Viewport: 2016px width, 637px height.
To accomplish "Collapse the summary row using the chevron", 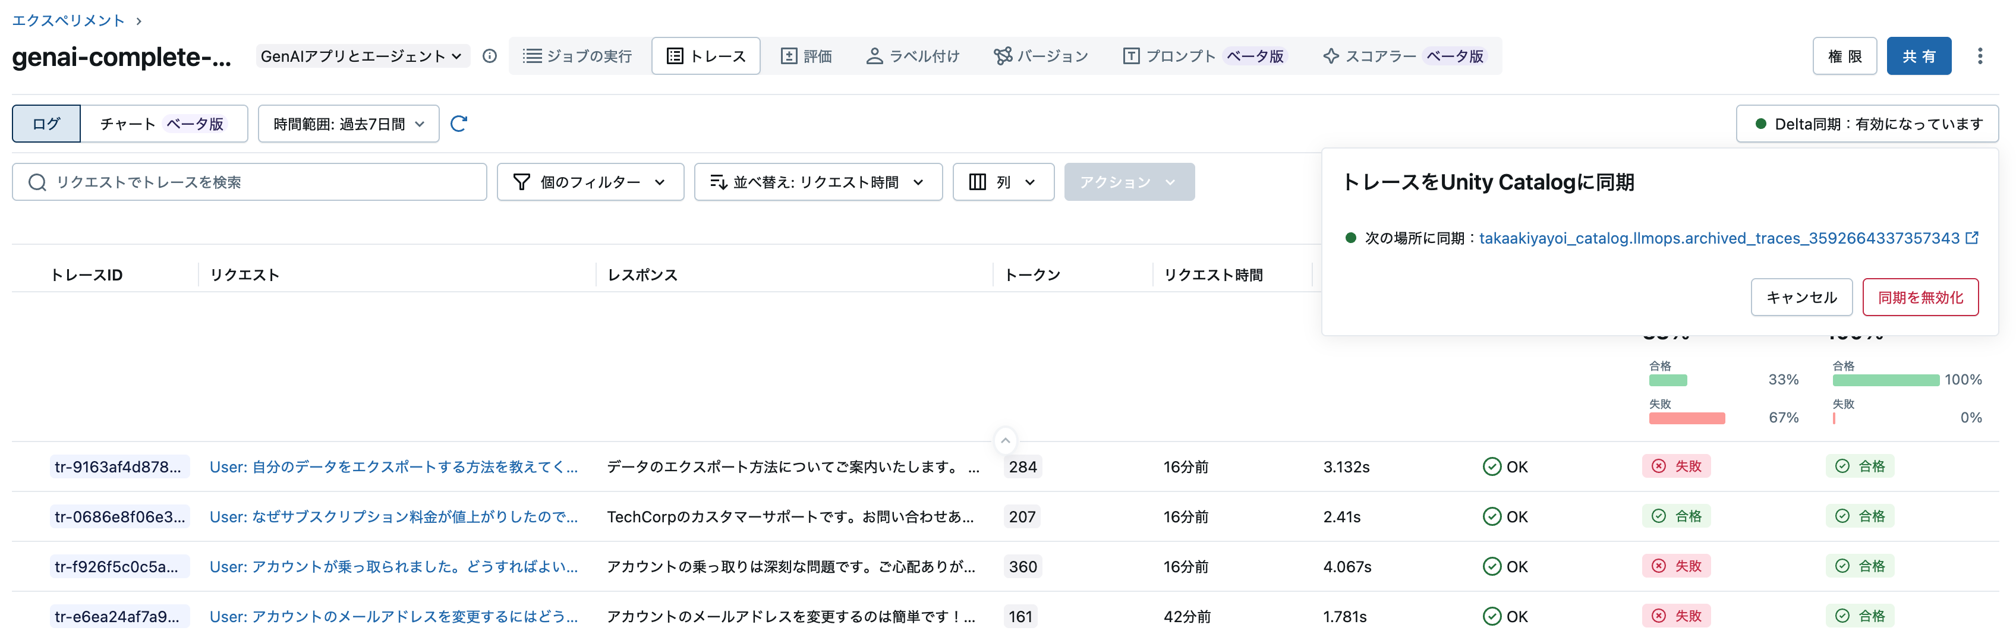I will coord(1005,440).
